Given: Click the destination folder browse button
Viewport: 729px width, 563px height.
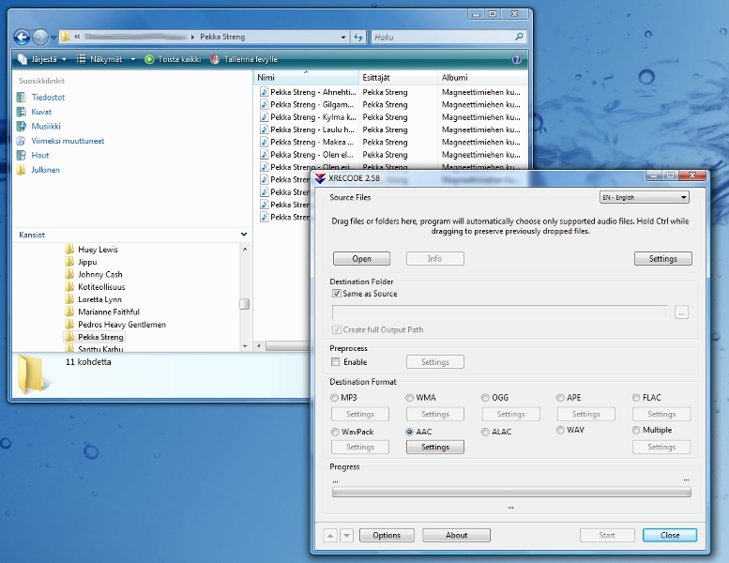Looking at the screenshot, I should coord(681,312).
